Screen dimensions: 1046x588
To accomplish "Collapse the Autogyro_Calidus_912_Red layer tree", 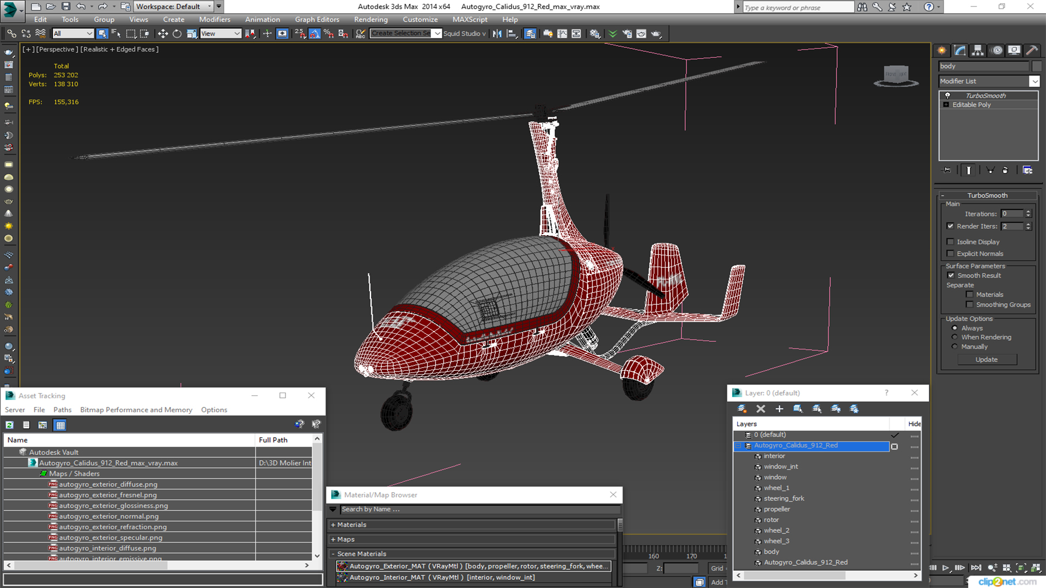I will tap(739, 446).
